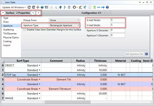The width and height of the screenshot is (154, 106).
Task: Go to previous surface using left arrow
Action: pyautogui.click(x=33, y=13)
